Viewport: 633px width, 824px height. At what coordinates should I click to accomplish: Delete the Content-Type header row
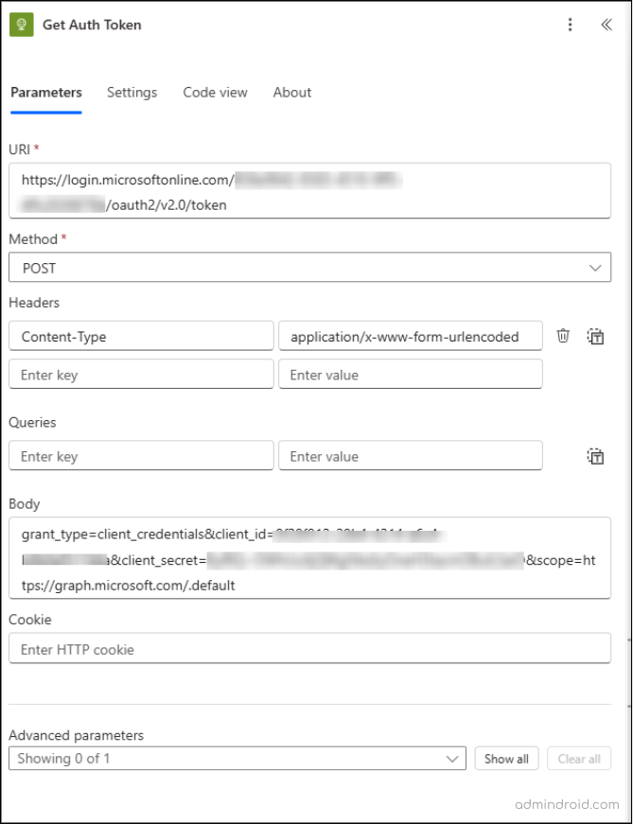point(563,336)
